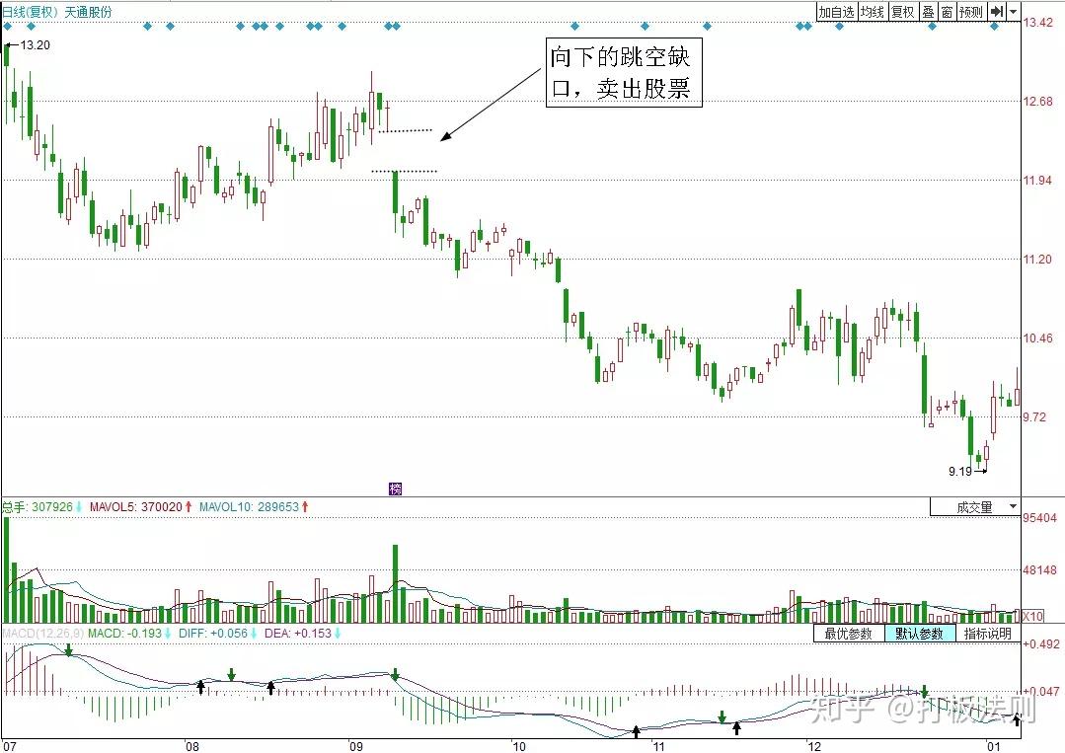Click the MAVOL5: 370020 readout
The image size is (1065, 753).
coord(136,506)
